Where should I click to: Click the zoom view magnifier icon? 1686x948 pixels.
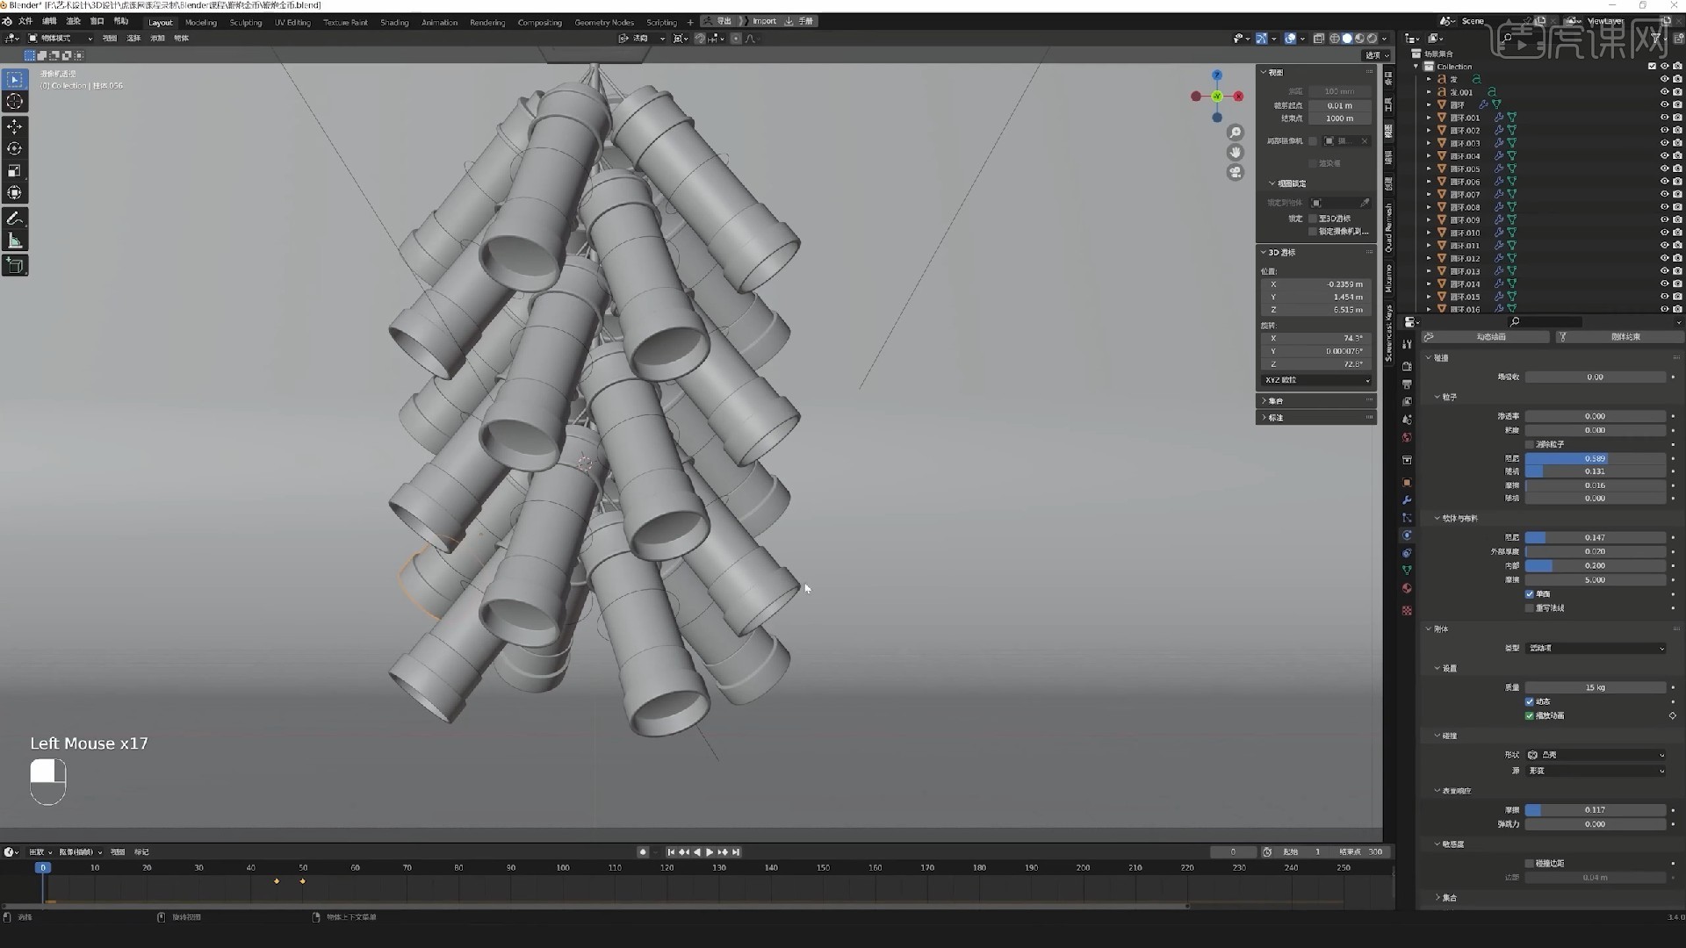1236,133
